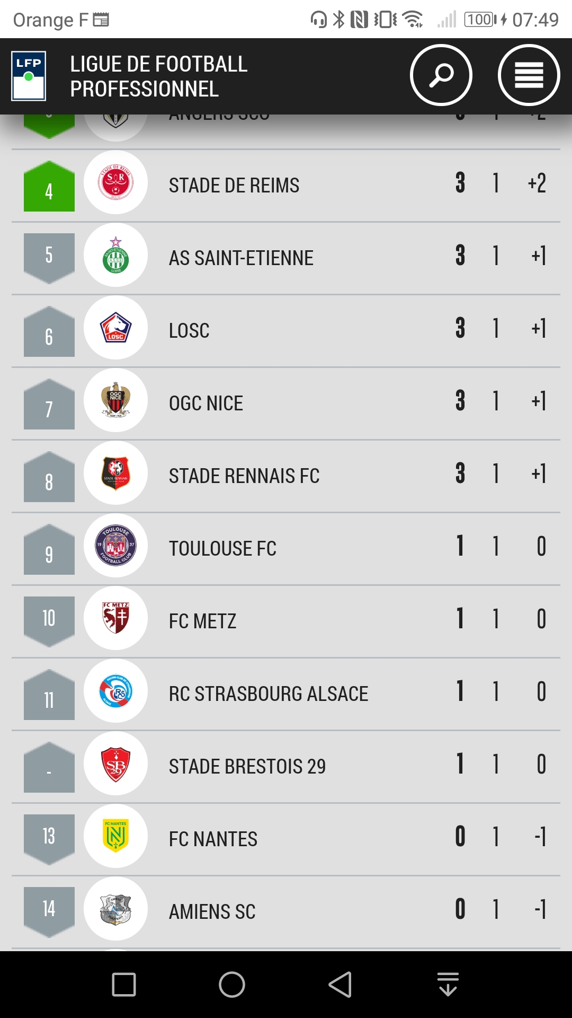Tap the green rank 4 hexagon badge
This screenshot has height=1018, width=572.
click(49, 186)
